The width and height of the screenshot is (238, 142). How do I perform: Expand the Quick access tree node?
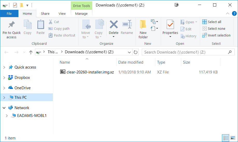click(4, 67)
